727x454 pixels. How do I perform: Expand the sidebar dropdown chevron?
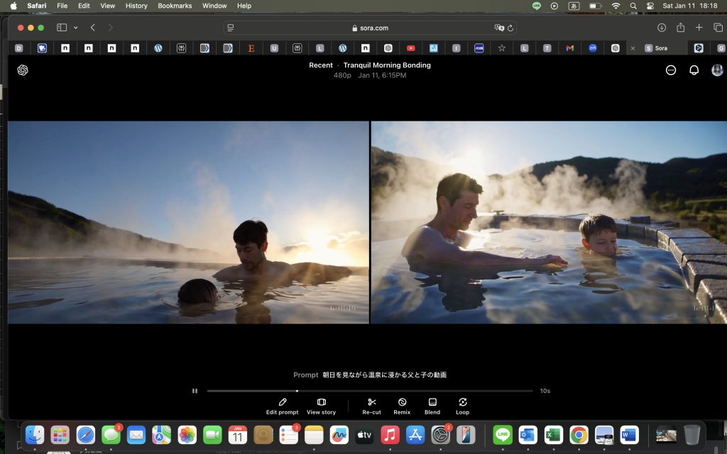[75, 28]
